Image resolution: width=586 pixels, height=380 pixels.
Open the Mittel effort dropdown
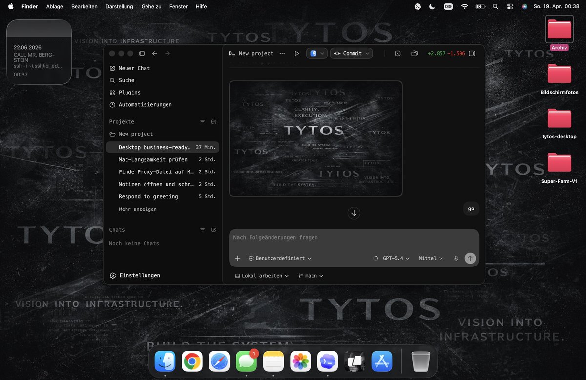click(431, 258)
